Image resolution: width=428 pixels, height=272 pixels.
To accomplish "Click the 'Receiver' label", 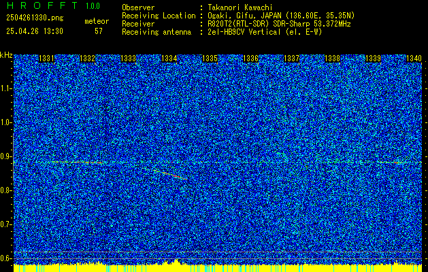I will coord(138,24).
